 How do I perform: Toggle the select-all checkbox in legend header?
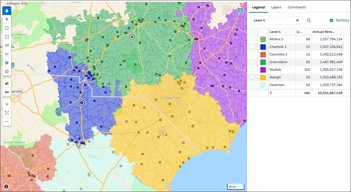click(252, 32)
